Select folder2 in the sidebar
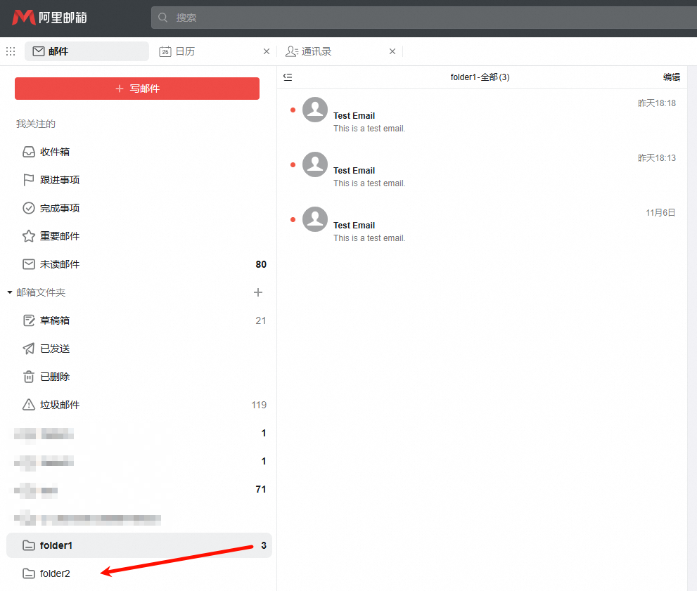 pos(139,573)
